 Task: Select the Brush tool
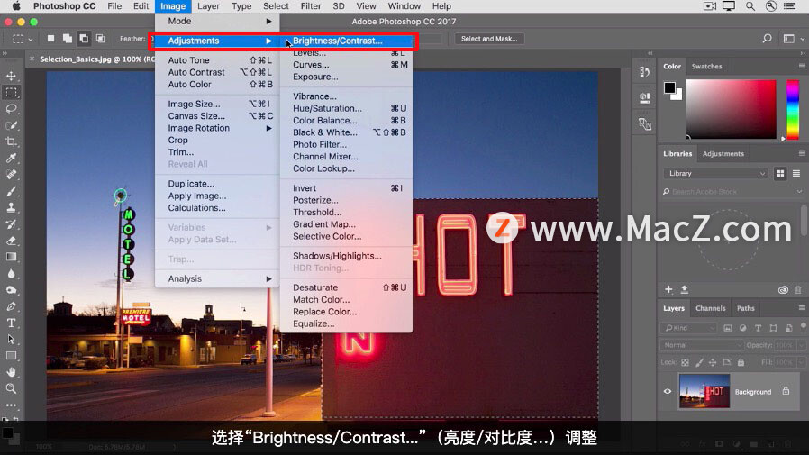pyautogui.click(x=11, y=191)
